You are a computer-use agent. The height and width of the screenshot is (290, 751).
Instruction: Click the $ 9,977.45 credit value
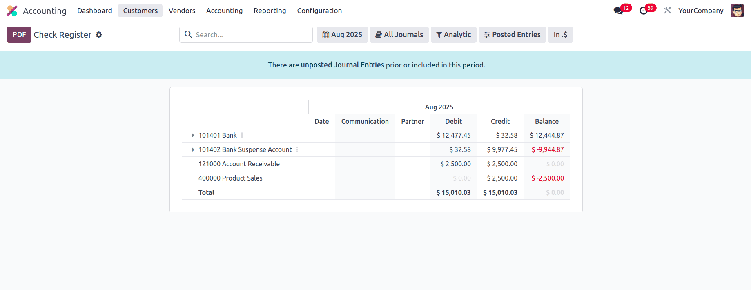click(x=502, y=149)
